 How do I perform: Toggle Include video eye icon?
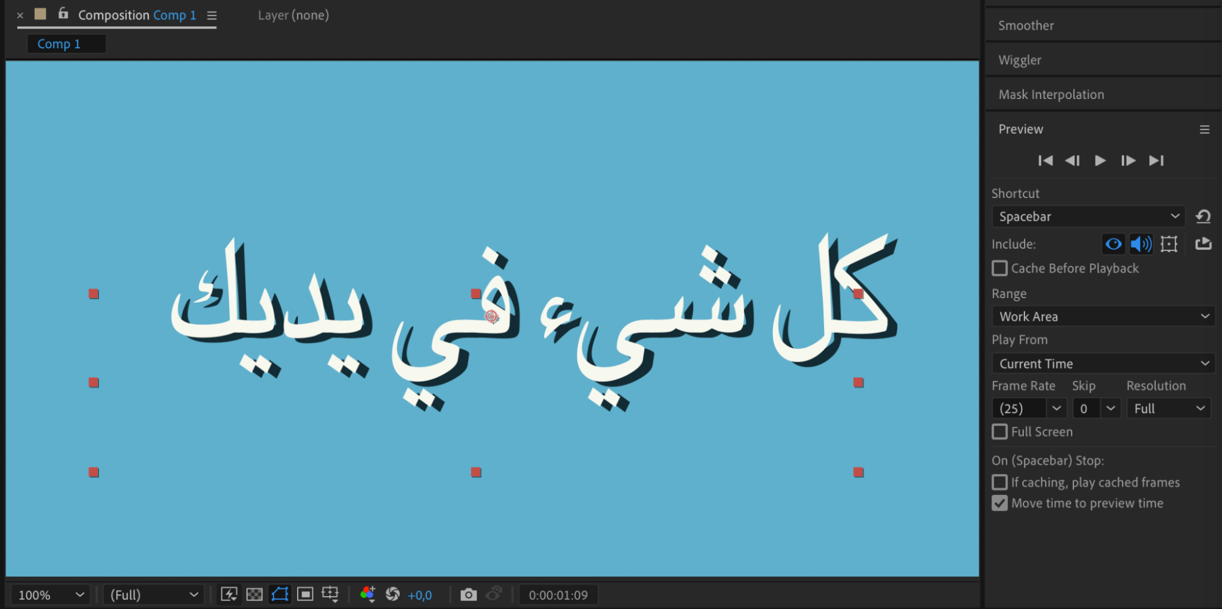(1113, 244)
